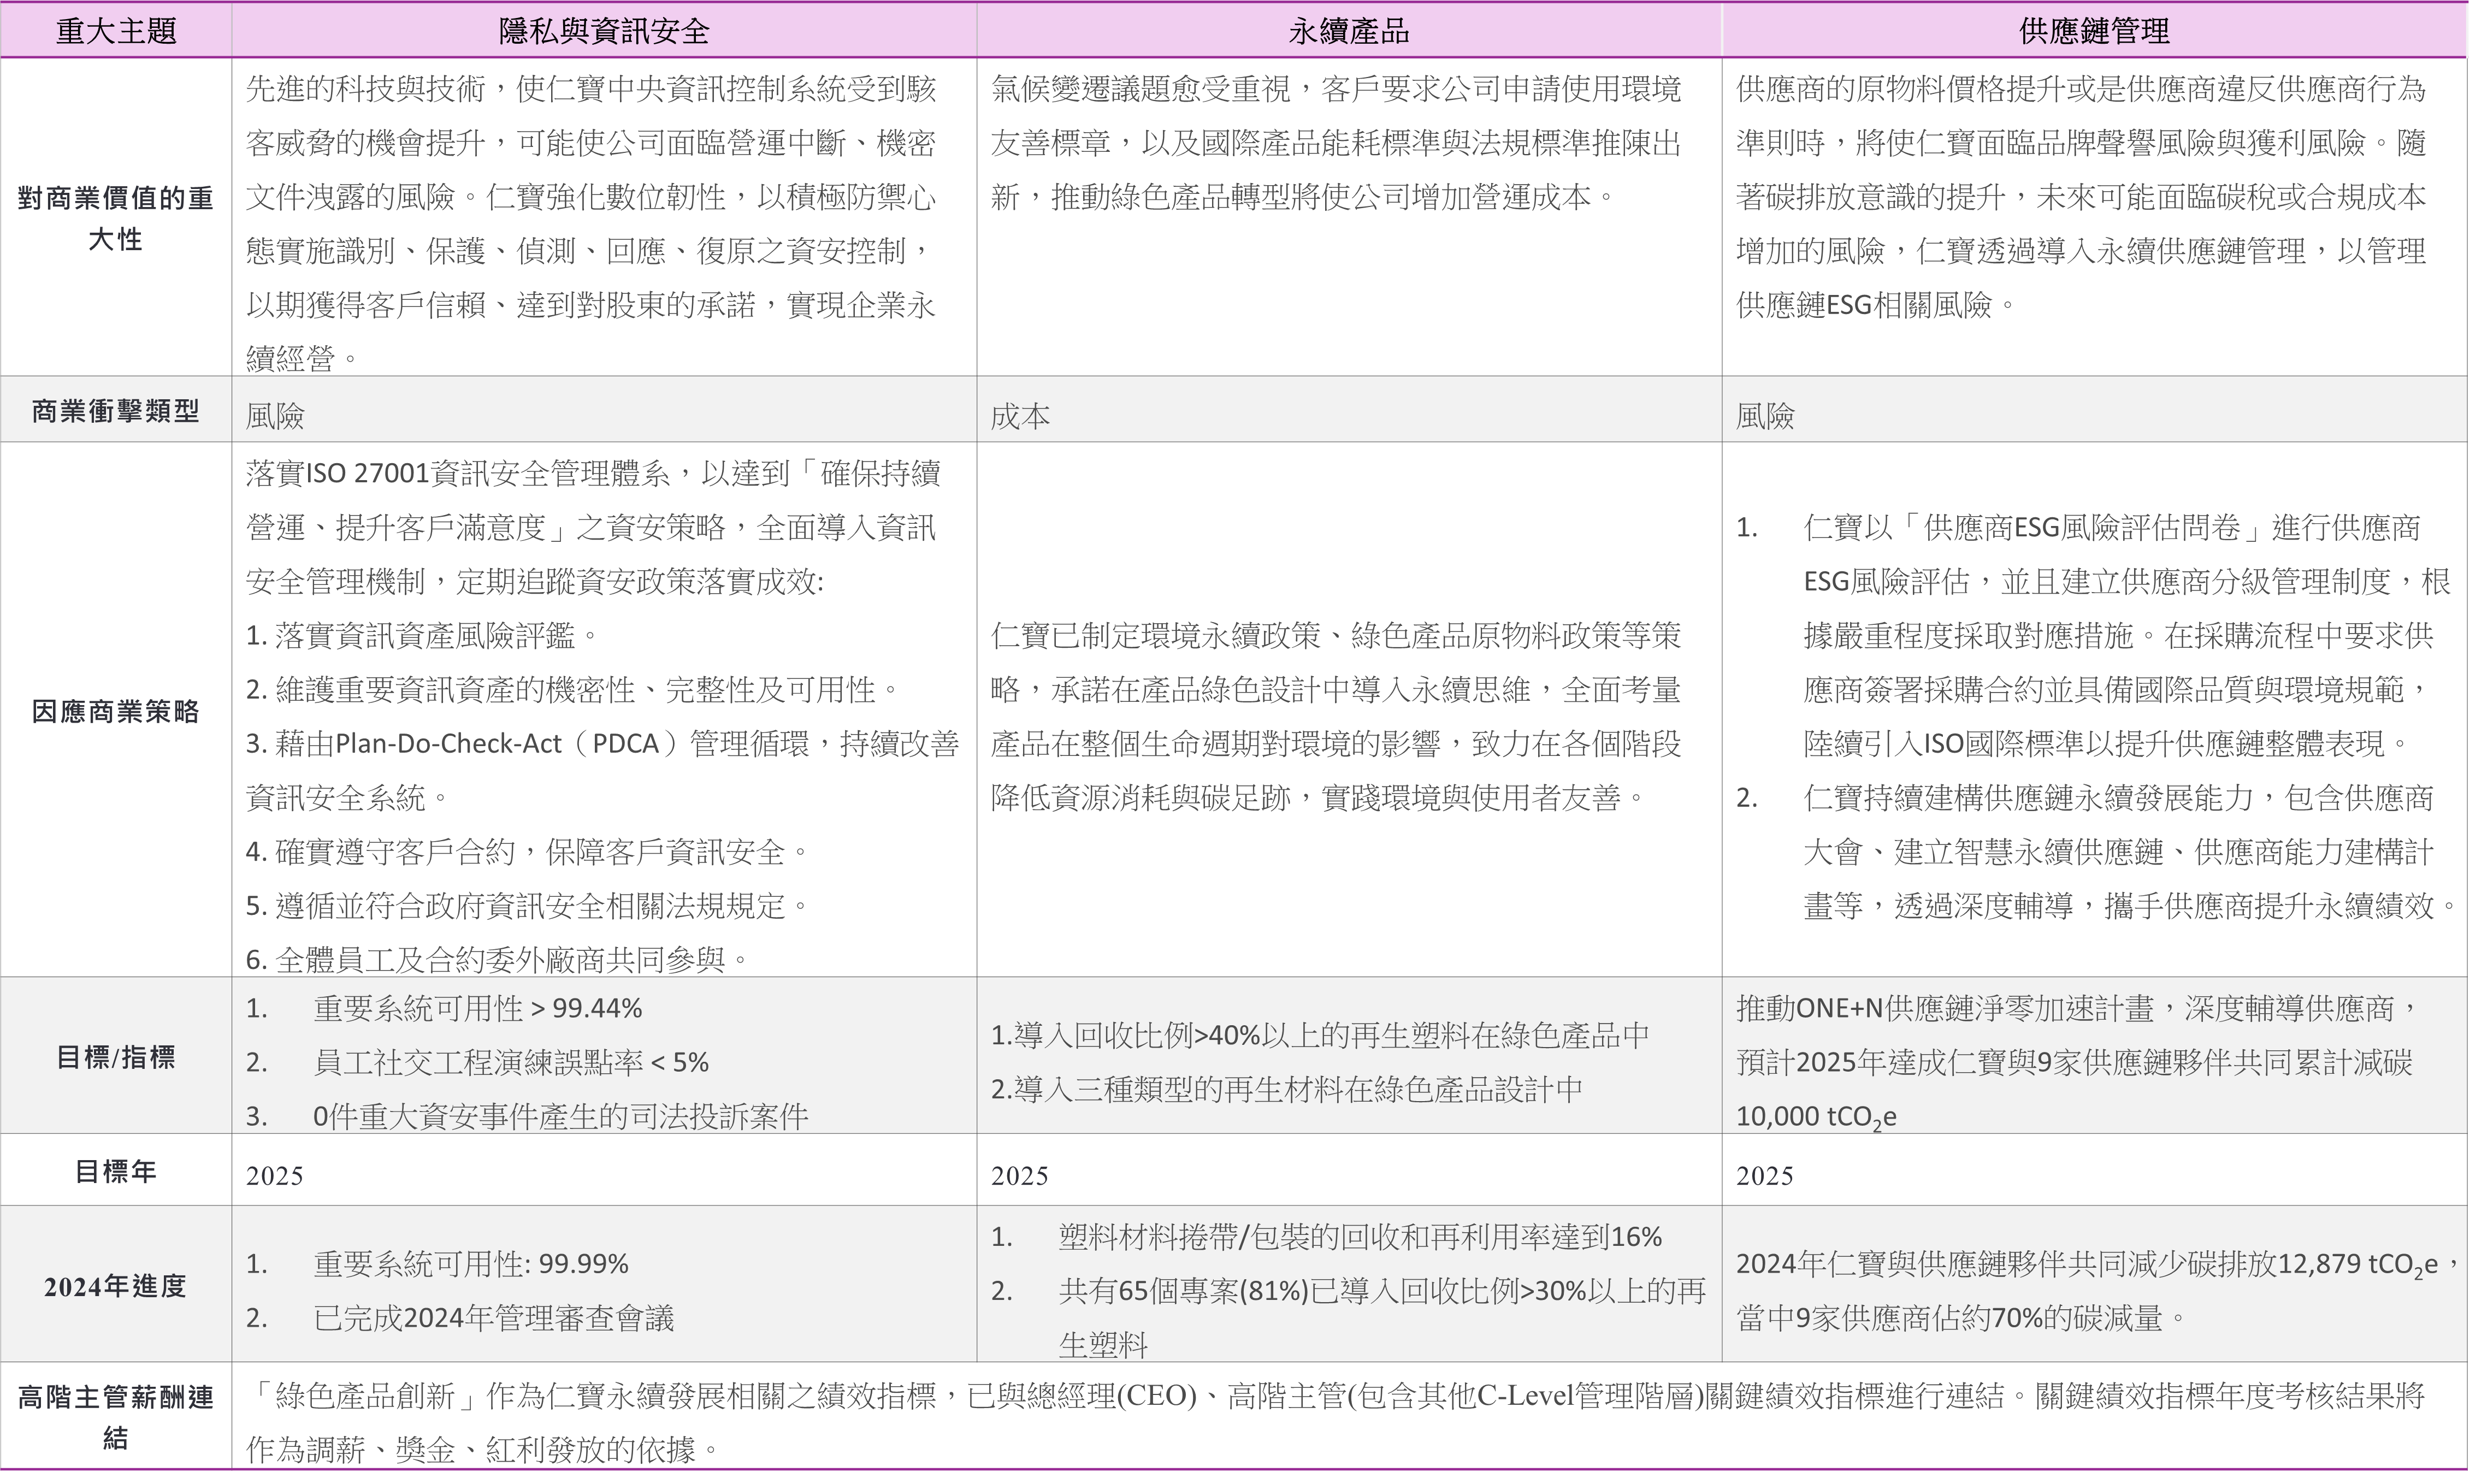The height and width of the screenshot is (1484, 2470).
Task: Click the line 4. 確實遵守客戶合約
Action: coord(528,852)
